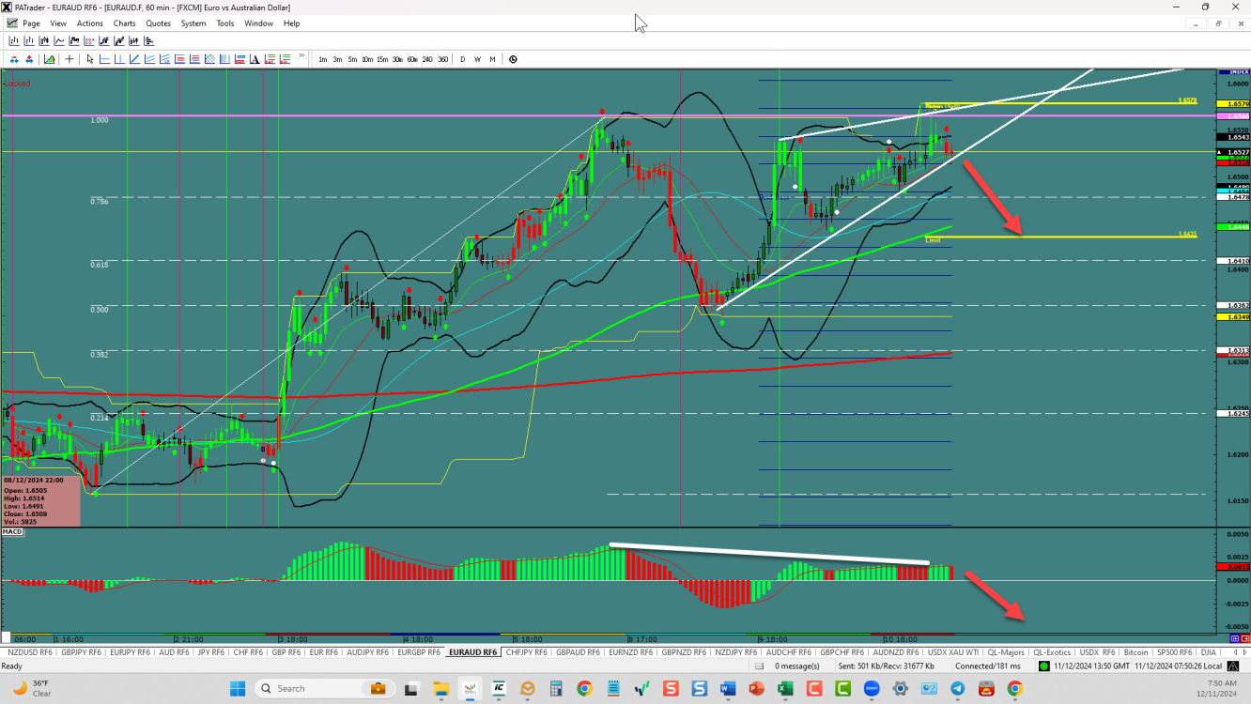Open the Tools menu
The width and height of the screenshot is (1251, 704).
[225, 23]
